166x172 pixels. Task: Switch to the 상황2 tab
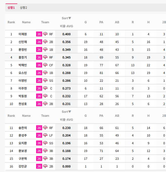pos(23,7)
